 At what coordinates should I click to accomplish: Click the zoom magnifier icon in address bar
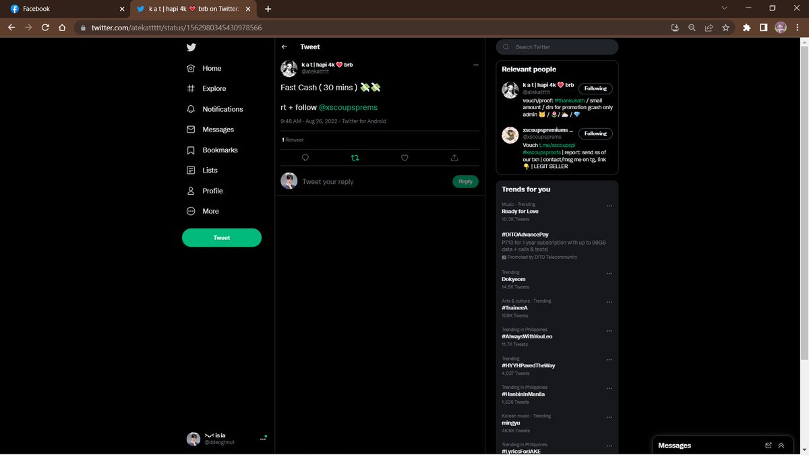click(x=692, y=28)
